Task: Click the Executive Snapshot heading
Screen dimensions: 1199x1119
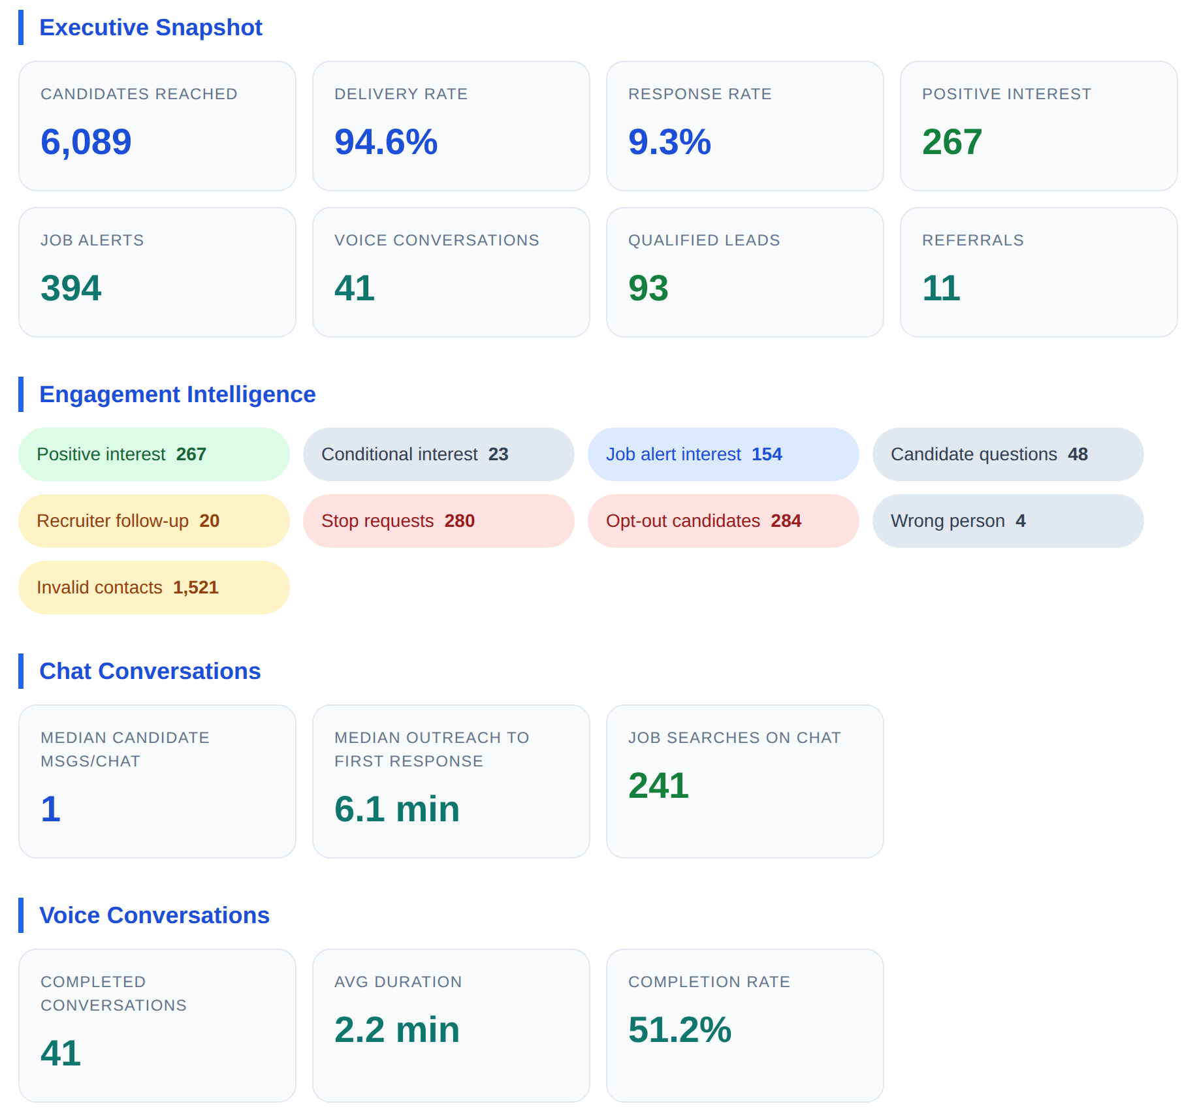Action: pyautogui.click(x=150, y=27)
